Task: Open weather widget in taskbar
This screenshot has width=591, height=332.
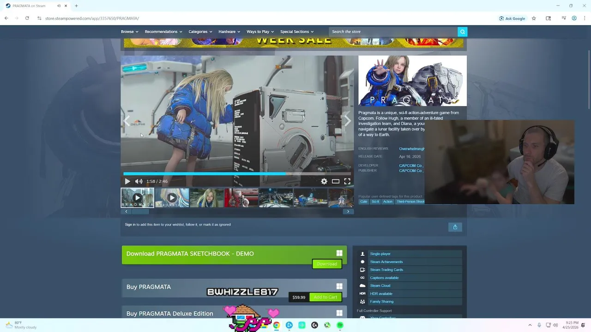Action: (x=21, y=325)
